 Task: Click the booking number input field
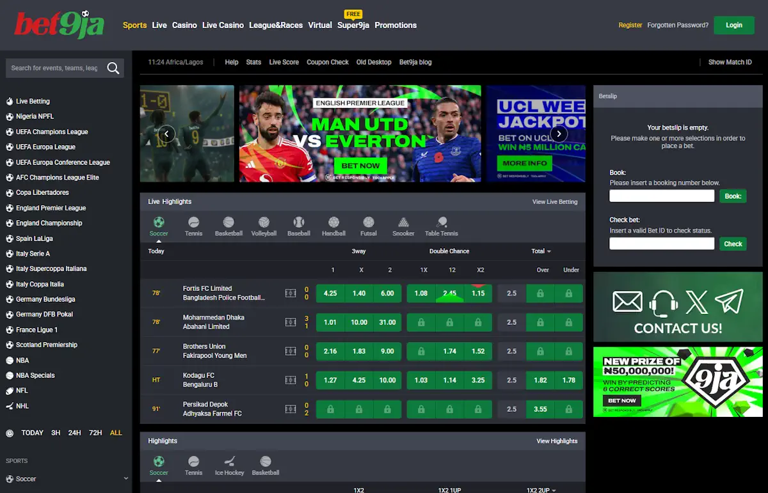pos(661,195)
